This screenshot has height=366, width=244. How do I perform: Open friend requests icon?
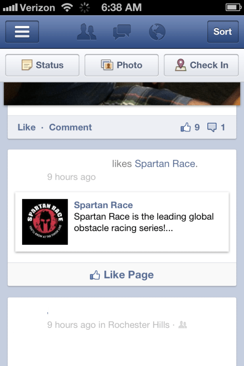pos(87,31)
